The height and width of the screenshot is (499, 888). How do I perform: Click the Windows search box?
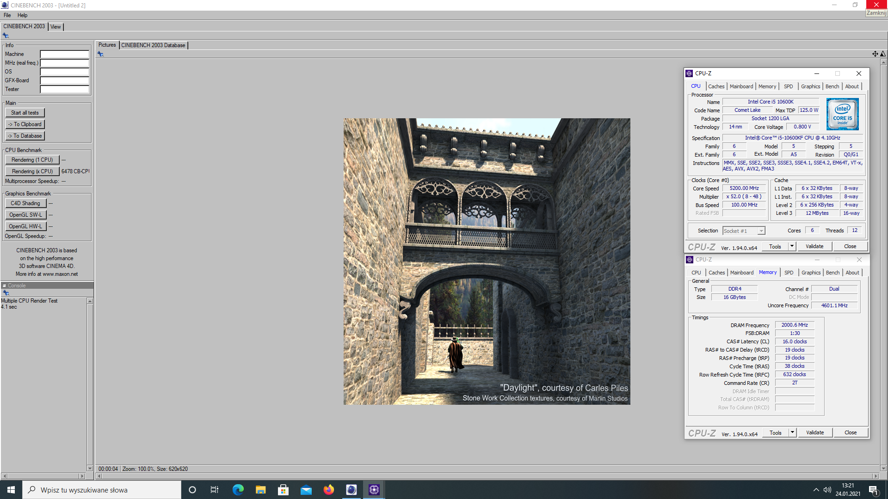pos(102,490)
